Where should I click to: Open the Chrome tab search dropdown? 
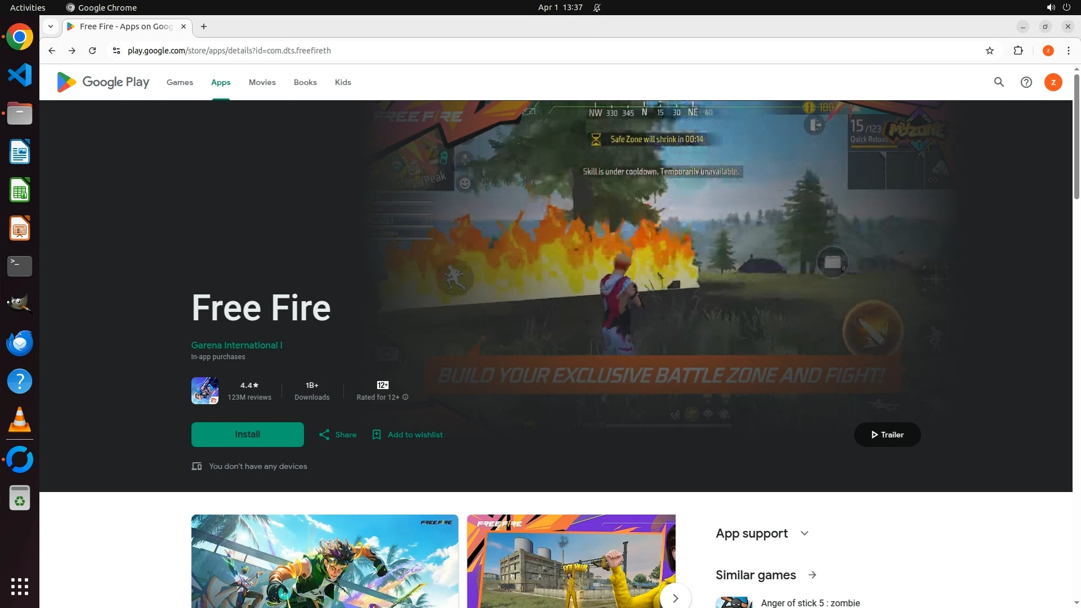click(51, 26)
